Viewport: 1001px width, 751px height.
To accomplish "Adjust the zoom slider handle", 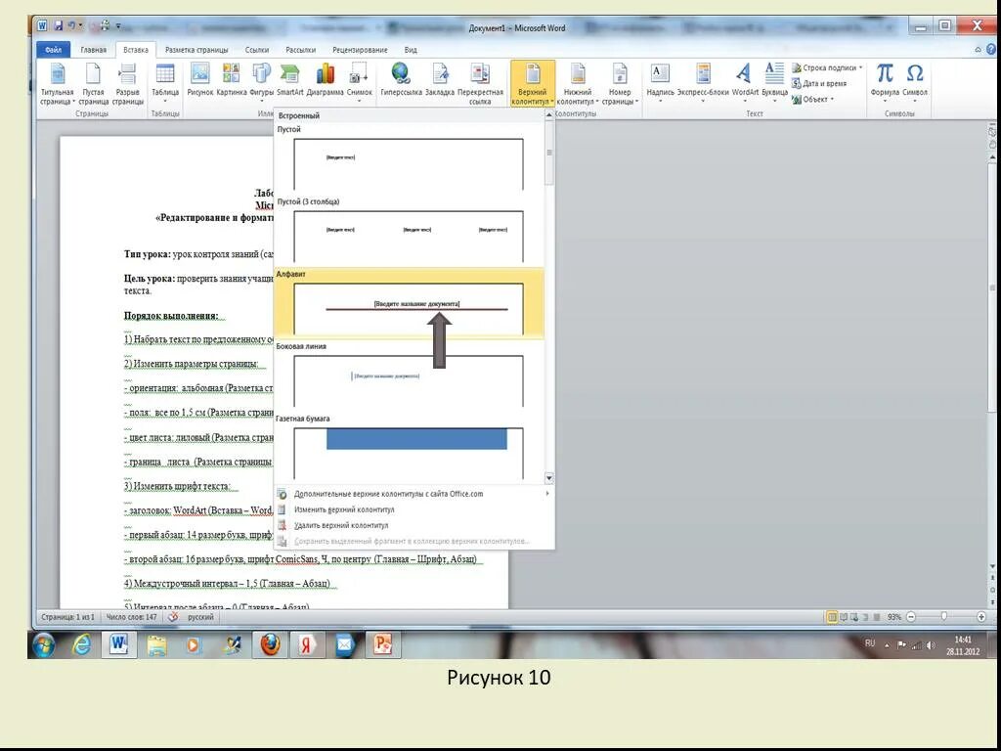I will coord(943,617).
